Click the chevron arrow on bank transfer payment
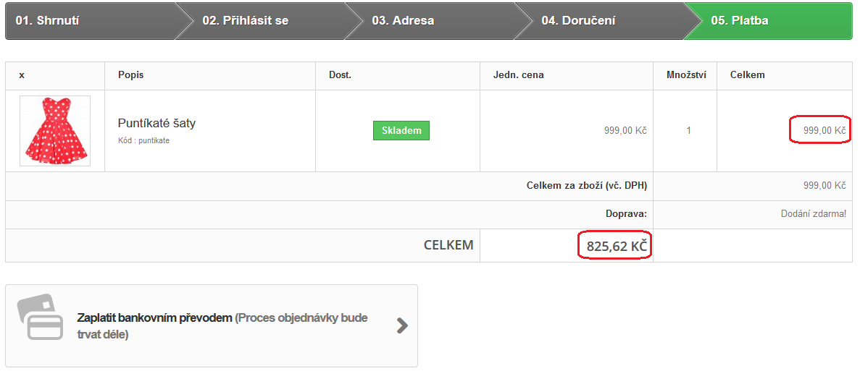The width and height of the screenshot is (860, 371). point(403,326)
